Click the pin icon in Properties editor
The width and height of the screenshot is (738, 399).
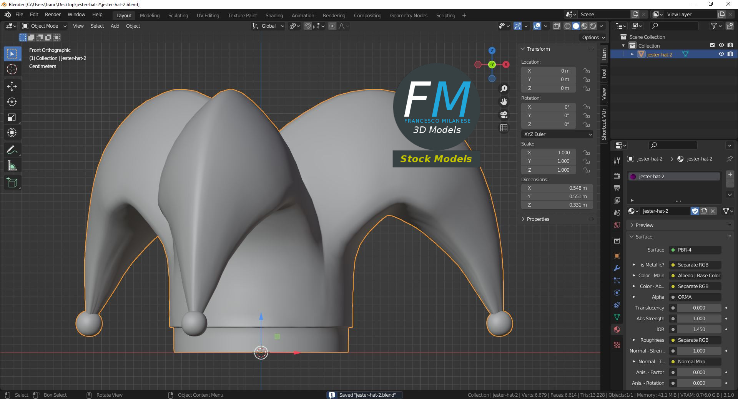click(x=729, y=159)
